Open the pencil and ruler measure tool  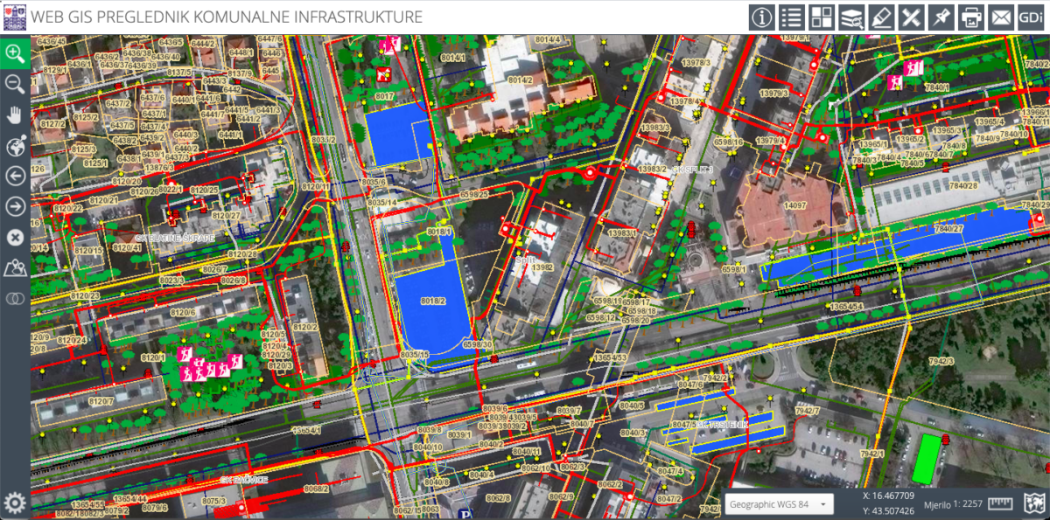[912, 17]
